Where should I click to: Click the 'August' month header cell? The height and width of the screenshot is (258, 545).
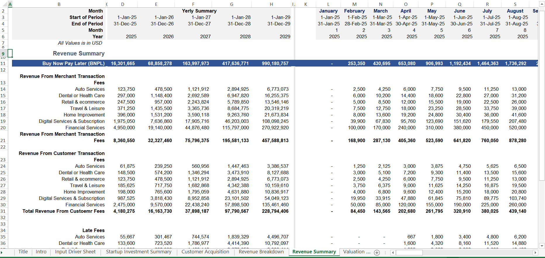click(x=515, y=11)
